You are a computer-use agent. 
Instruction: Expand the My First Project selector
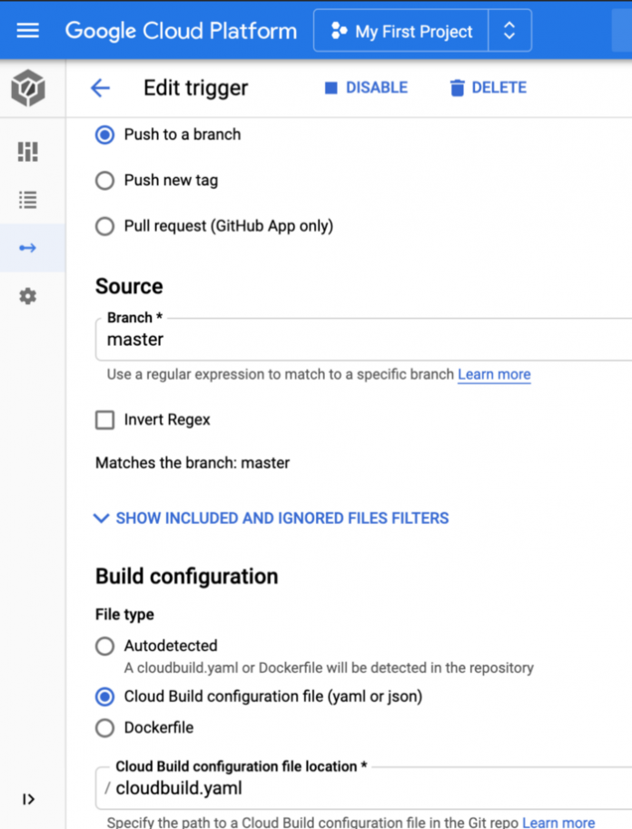tap(509, 30)
